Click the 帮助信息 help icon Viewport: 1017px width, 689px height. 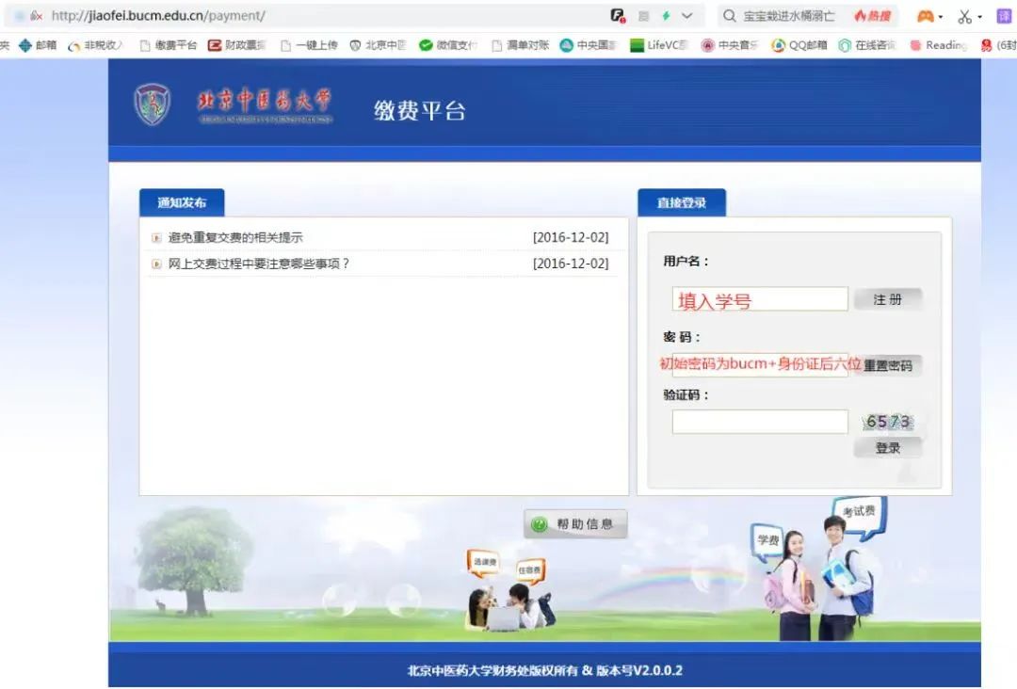click(573, 524)
